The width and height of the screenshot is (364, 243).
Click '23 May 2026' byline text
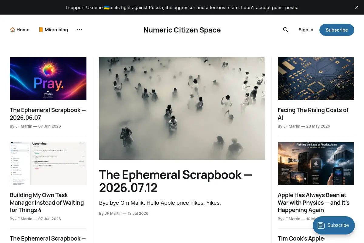(318, 126)
